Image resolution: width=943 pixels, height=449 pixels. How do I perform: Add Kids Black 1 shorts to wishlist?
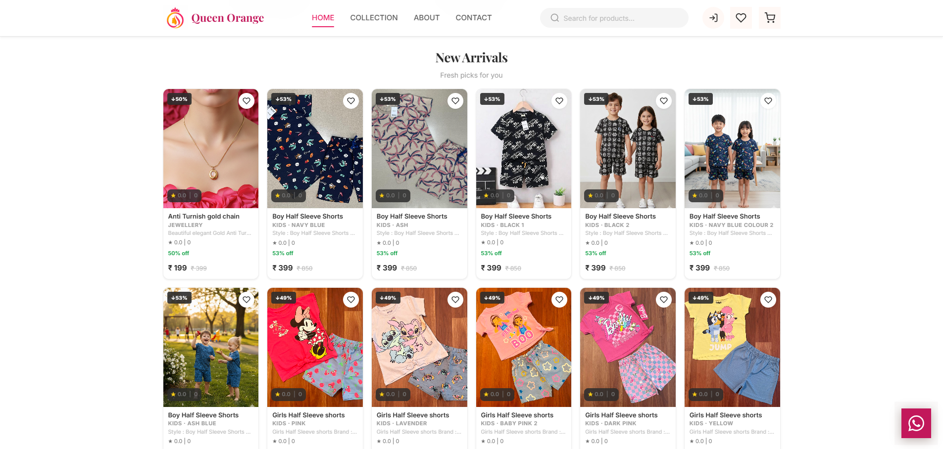tap(559, 101)
